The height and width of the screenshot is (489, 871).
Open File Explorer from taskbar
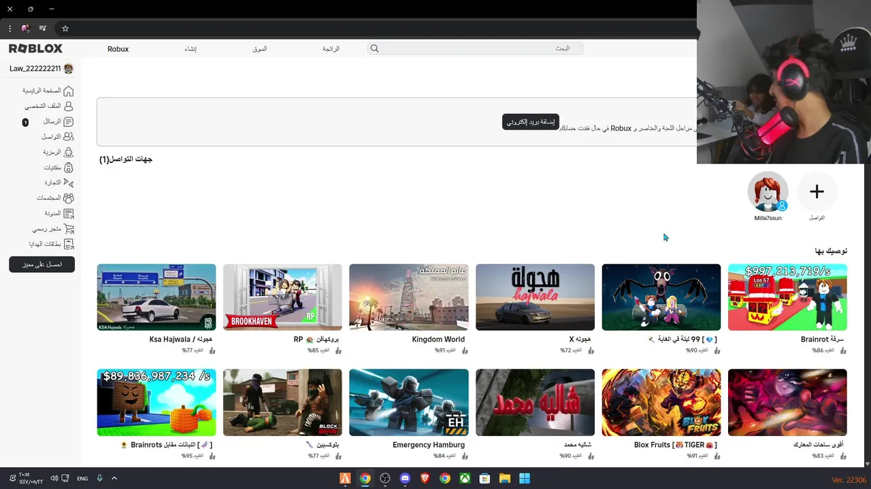[505, 478]
